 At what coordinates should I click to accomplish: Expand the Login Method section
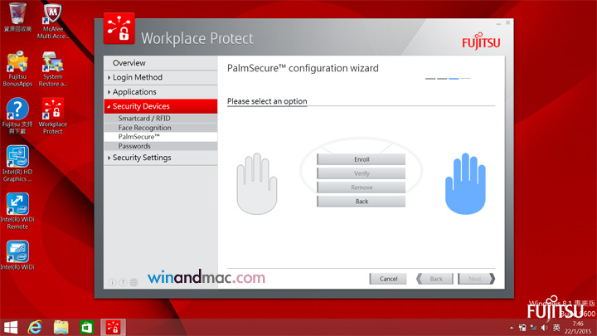[161, 77]
